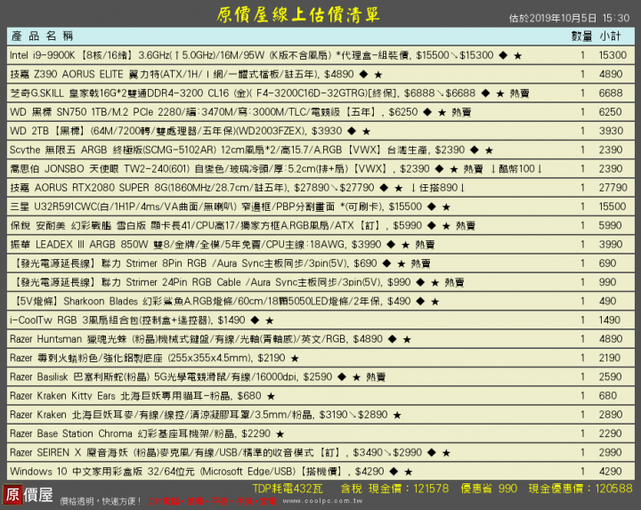Click the 原價屋 logo at bottom left
The image size is (641, 510).
(x=28, y=495)
